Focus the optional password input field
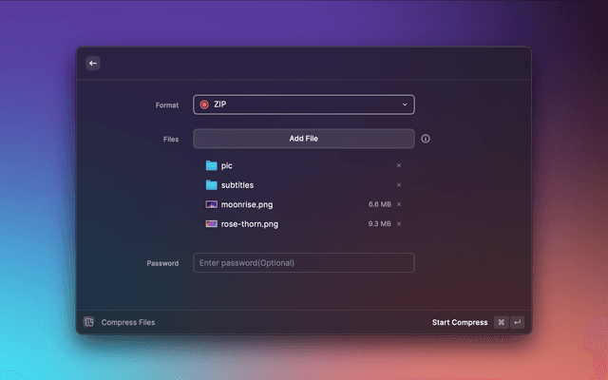The image size is (608, 380). (x=303, y=263)
